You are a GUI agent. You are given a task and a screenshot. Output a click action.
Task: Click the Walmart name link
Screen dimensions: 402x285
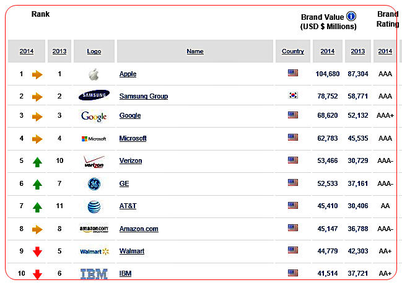[x=133, y=250]
